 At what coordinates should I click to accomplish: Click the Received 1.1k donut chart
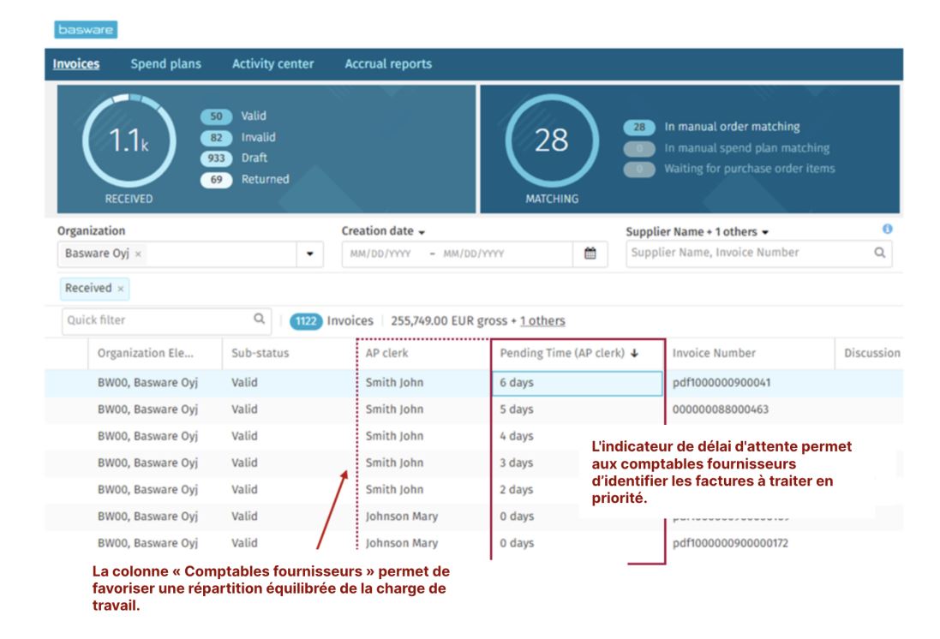129,141
